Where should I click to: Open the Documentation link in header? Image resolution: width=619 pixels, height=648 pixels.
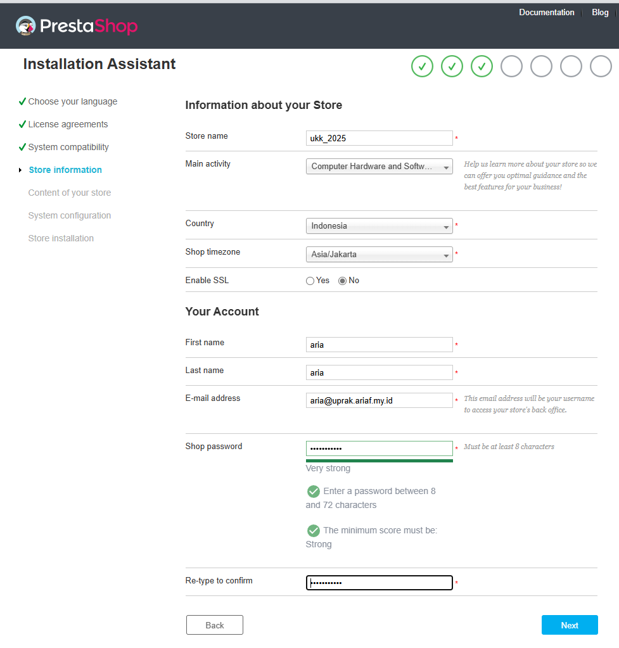(x=547, y=13)
